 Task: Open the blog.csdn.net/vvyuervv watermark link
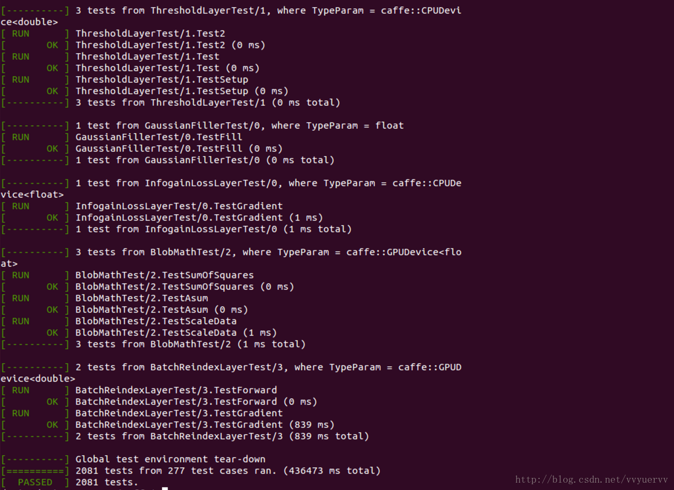591,479
